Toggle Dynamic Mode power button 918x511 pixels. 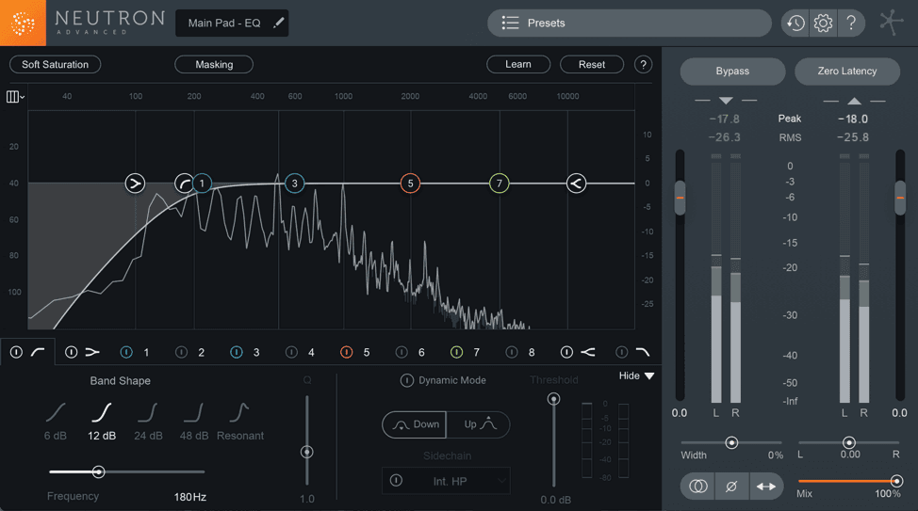click(x=406, y=380)
